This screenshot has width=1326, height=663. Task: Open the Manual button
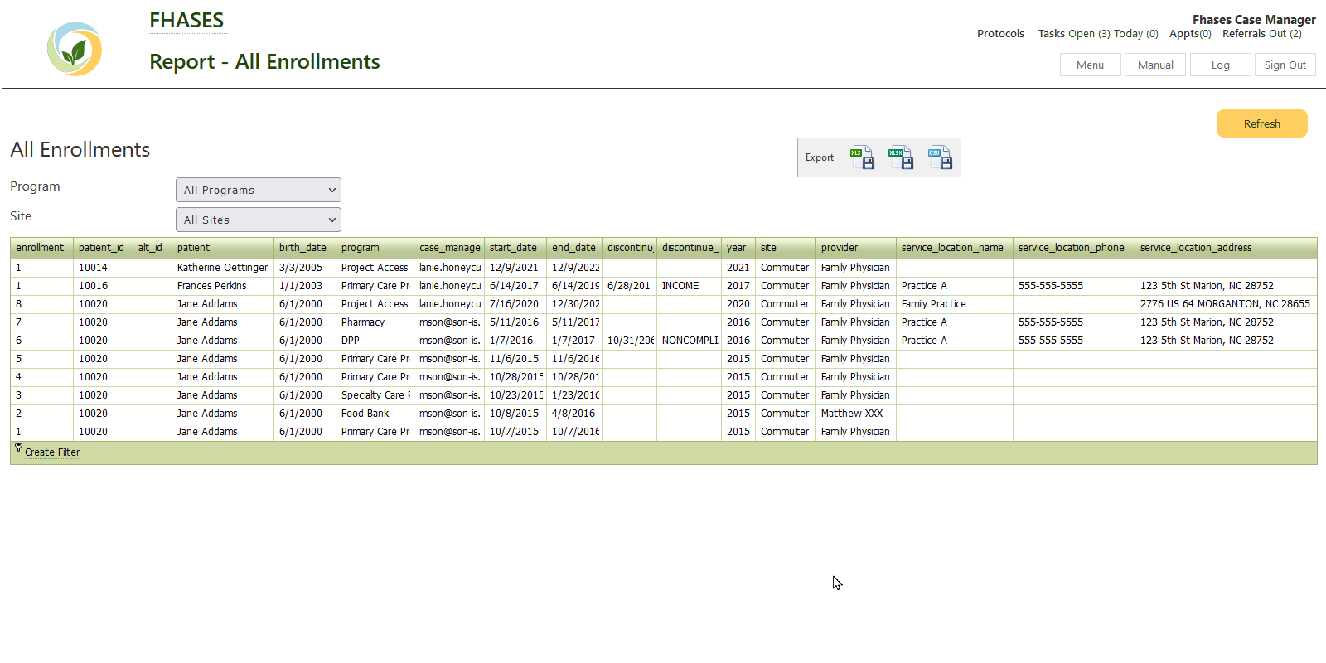(1155, 65)
